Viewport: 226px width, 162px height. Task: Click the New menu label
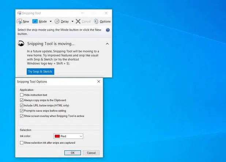point(26,22)
